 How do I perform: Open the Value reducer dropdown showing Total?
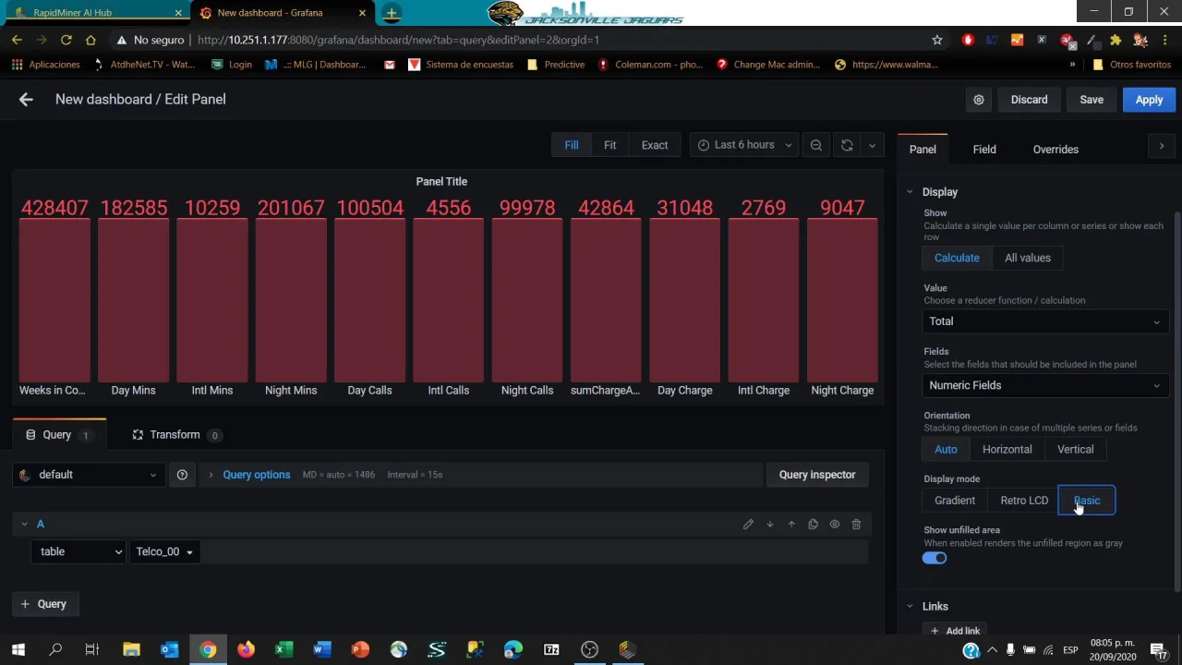(1046, 321)
